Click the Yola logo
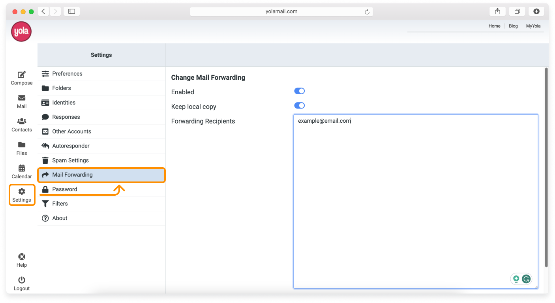555x303 pixels. coord(21,32)
